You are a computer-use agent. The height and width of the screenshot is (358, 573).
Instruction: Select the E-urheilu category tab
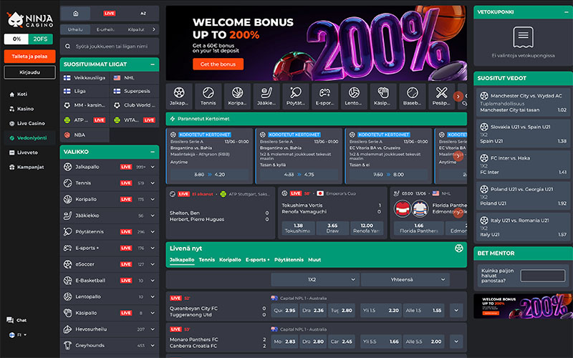105,29
